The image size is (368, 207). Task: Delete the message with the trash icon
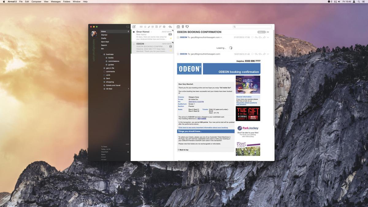(x=183, y=27)
